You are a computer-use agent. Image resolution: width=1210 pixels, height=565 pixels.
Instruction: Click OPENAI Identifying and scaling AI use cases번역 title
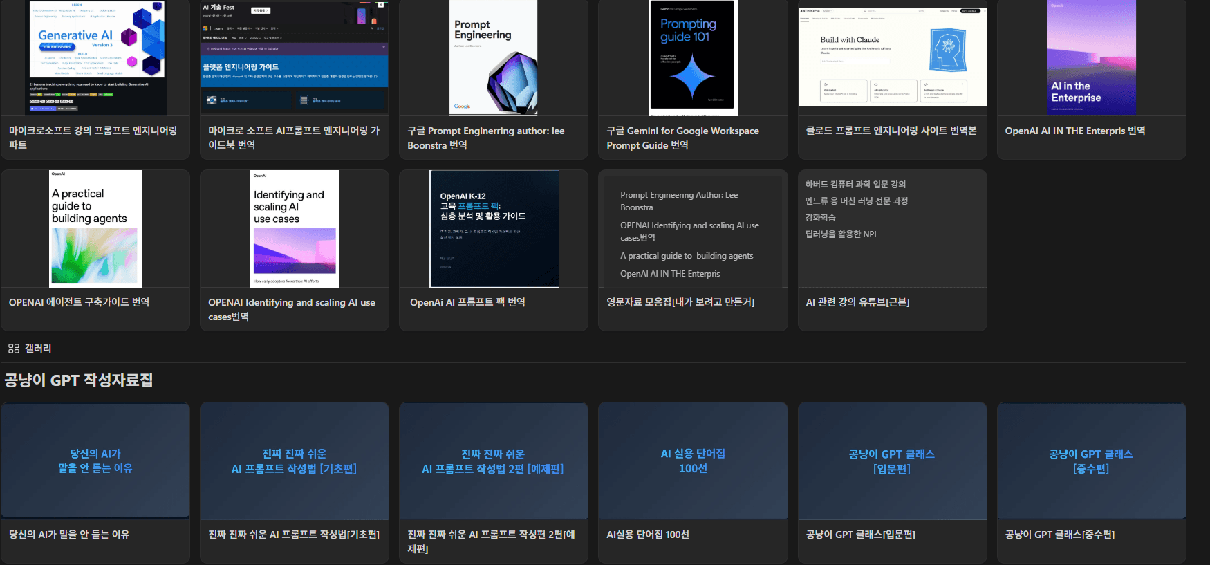[292, 309]
